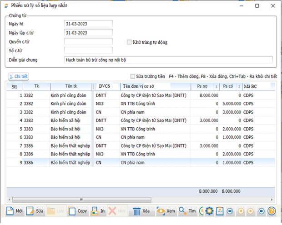Jump to the last record arrow
282x225 pixels.
pos(261,211)
